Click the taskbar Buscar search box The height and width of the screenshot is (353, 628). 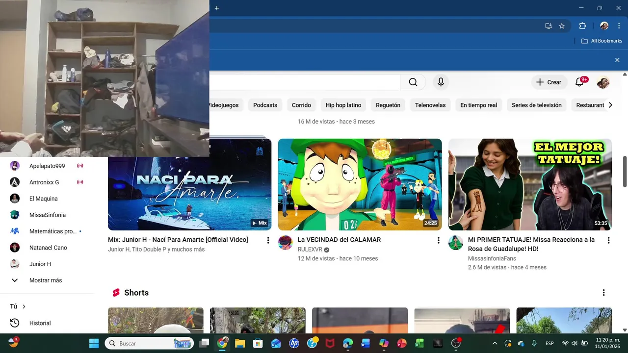pos(150,343)
